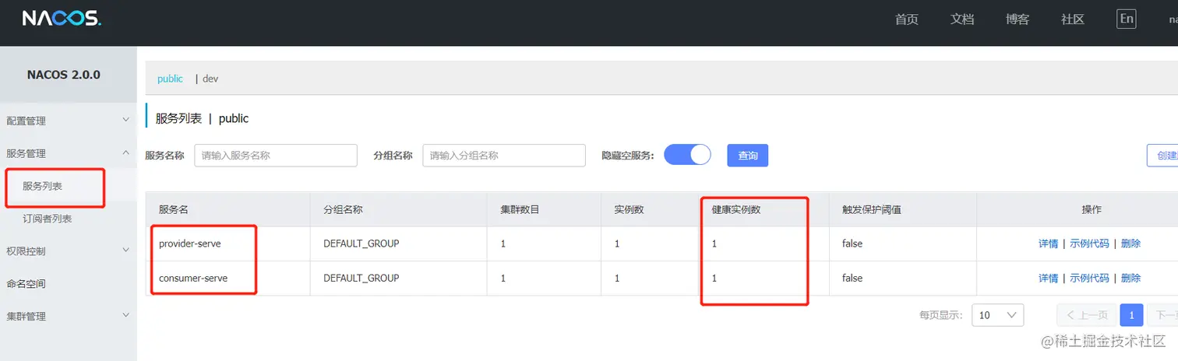Open 示例代码 for consumer-serve
The height and width of the screenshot is (361, 1178).
(1089, 278)
